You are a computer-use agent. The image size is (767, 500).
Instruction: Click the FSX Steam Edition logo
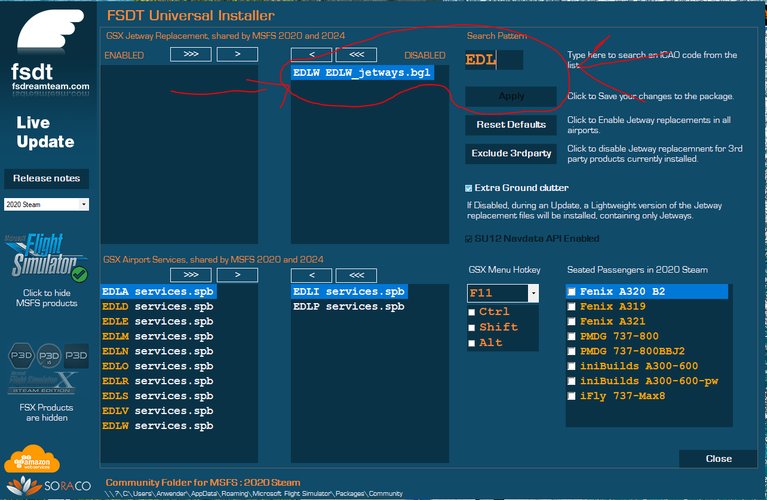[43, 382]
